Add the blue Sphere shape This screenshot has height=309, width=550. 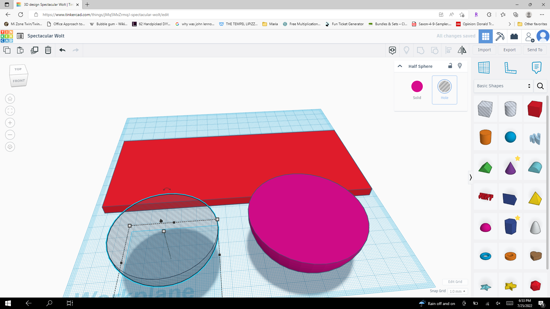click(510, 137)
